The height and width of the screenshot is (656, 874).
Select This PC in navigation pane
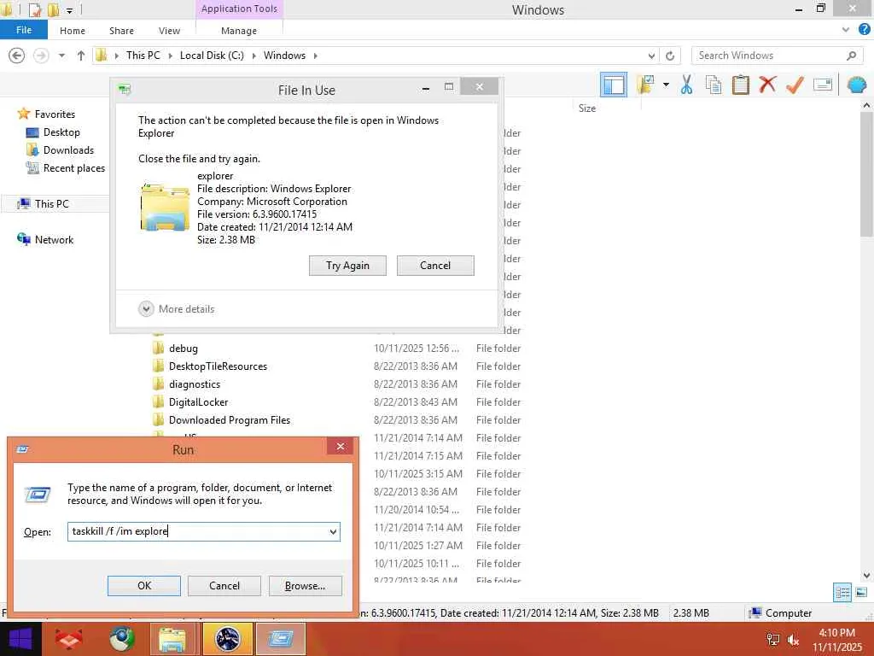pos(52,203)
